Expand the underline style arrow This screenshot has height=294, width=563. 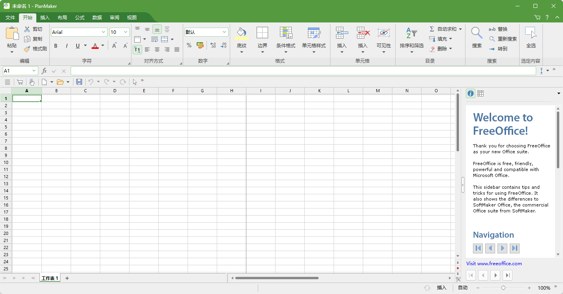[85, 46]
